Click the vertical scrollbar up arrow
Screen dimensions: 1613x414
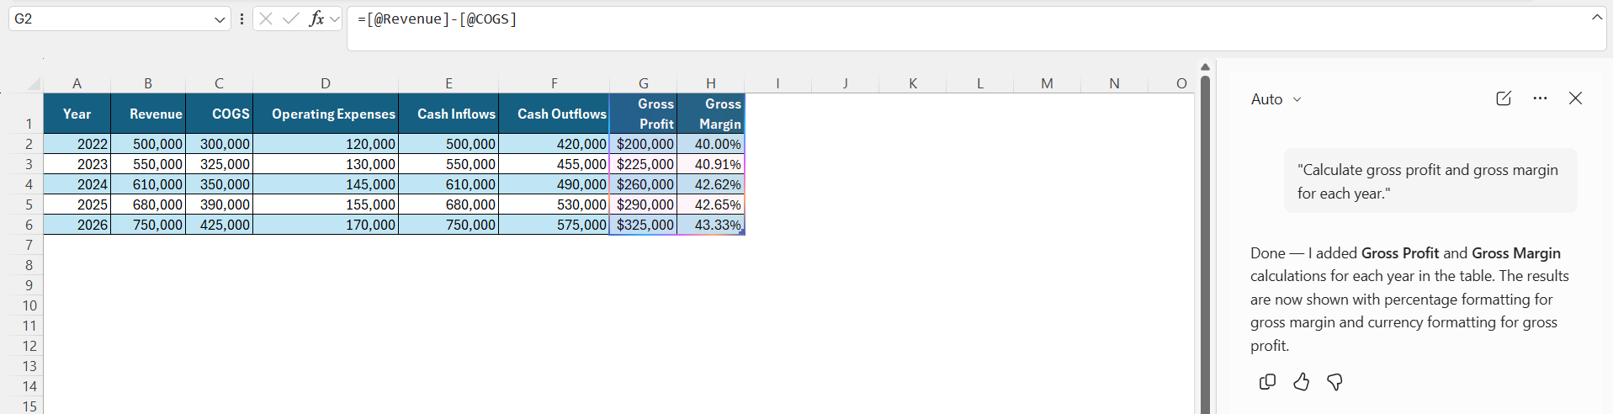point(1205,67)
